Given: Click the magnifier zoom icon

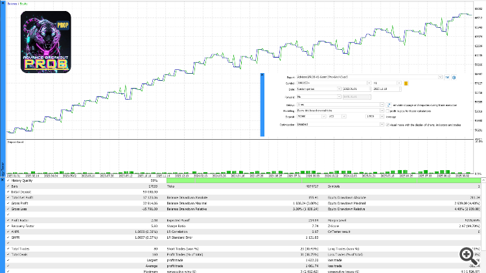Looking at the screenshot, I should coord(468,256).
